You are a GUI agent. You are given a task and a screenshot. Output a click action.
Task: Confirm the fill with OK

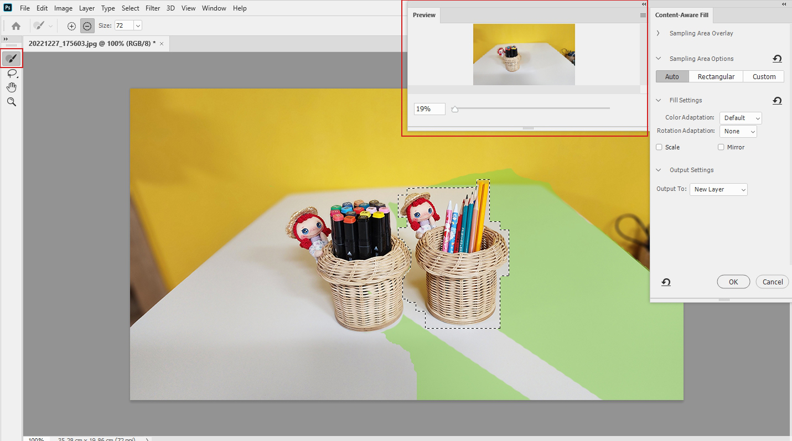pos(733,282)
